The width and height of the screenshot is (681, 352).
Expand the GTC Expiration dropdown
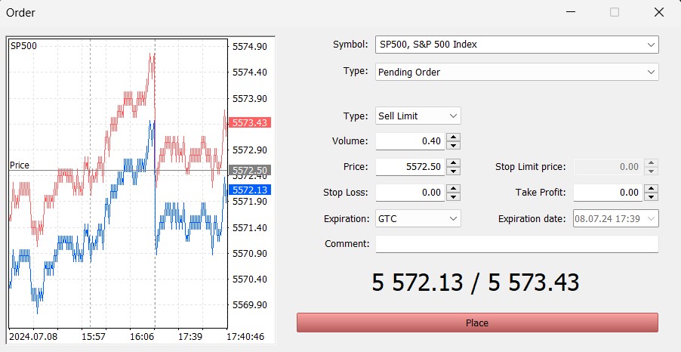pyautogui.click(x=418, y=218)
